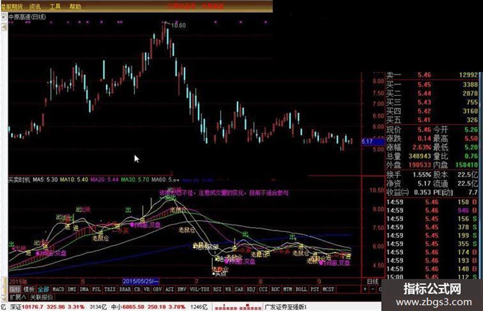Image resolution: width=483 pixels, height=311 pixels.
Task: Click the 换手 1.55% value
Action: (422, 175)
